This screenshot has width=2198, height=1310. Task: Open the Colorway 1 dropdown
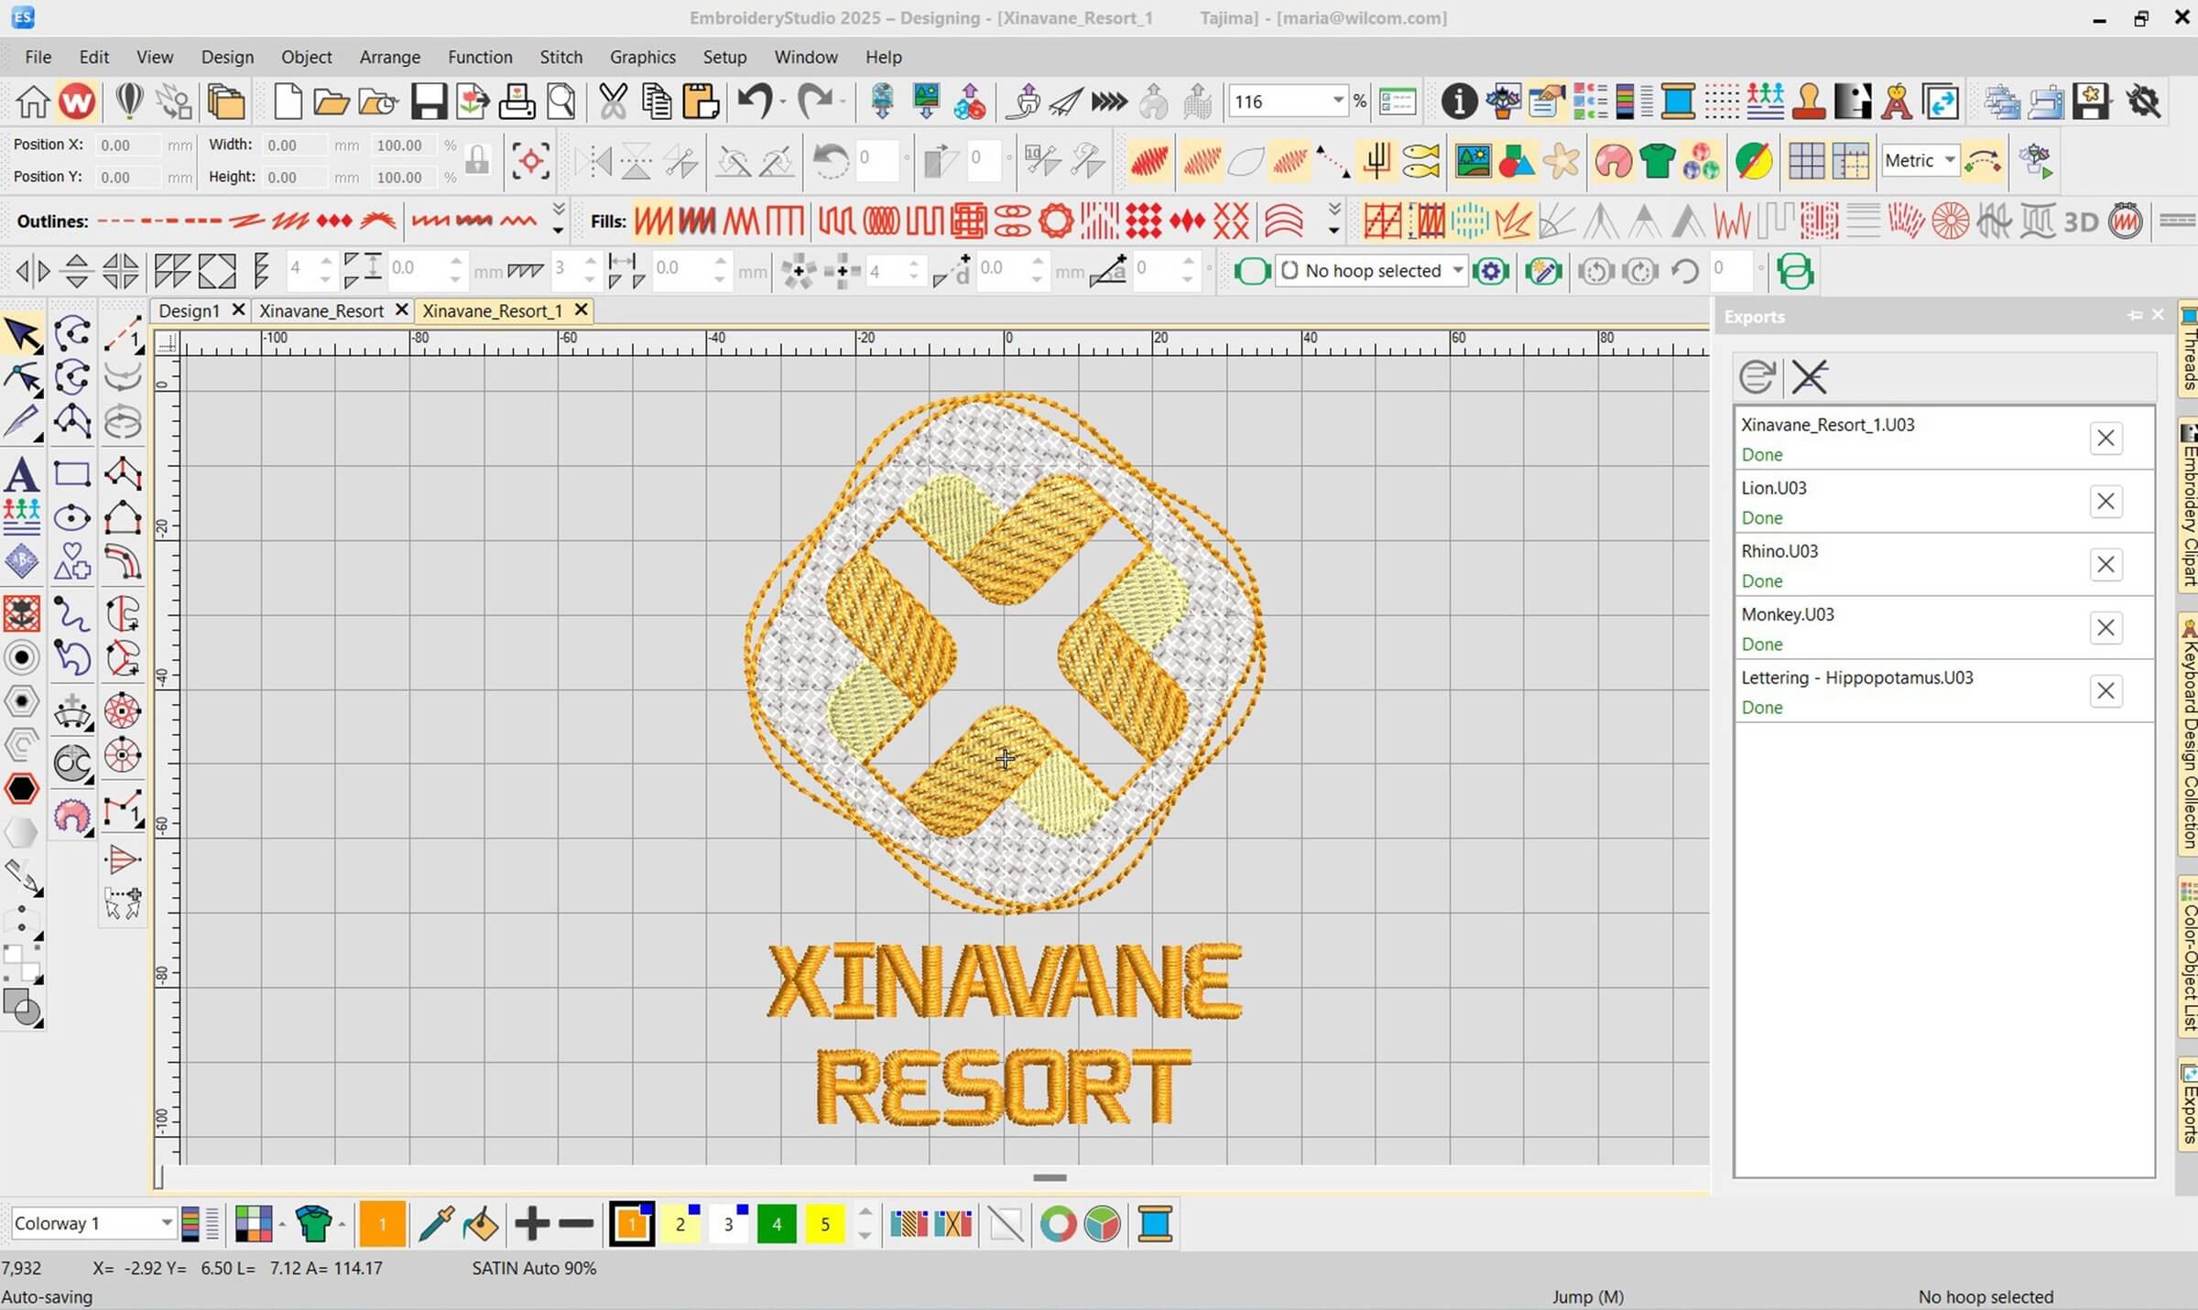click(x=167, y=1223)
